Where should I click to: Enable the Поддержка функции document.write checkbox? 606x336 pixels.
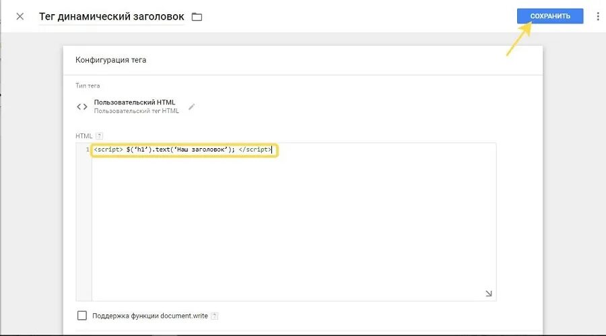tap(82, 316)
